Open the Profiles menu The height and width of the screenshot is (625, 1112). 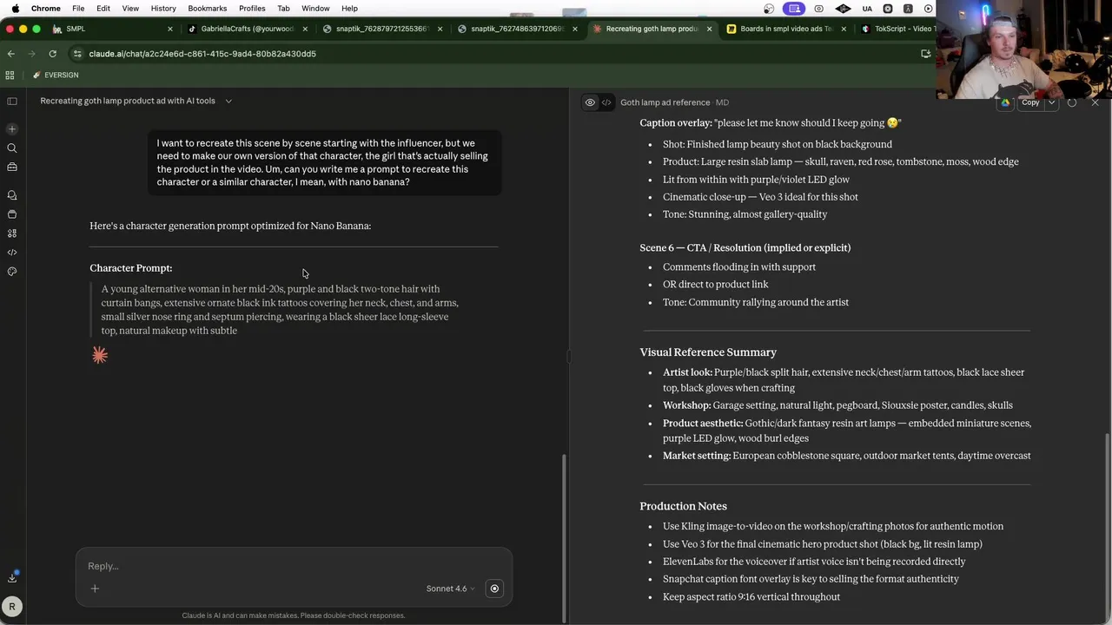coord(252,9)
